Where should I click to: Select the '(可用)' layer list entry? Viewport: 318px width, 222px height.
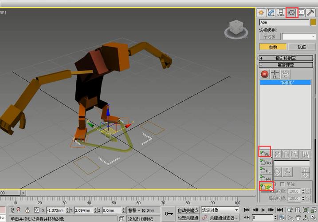tap(285, 83)
